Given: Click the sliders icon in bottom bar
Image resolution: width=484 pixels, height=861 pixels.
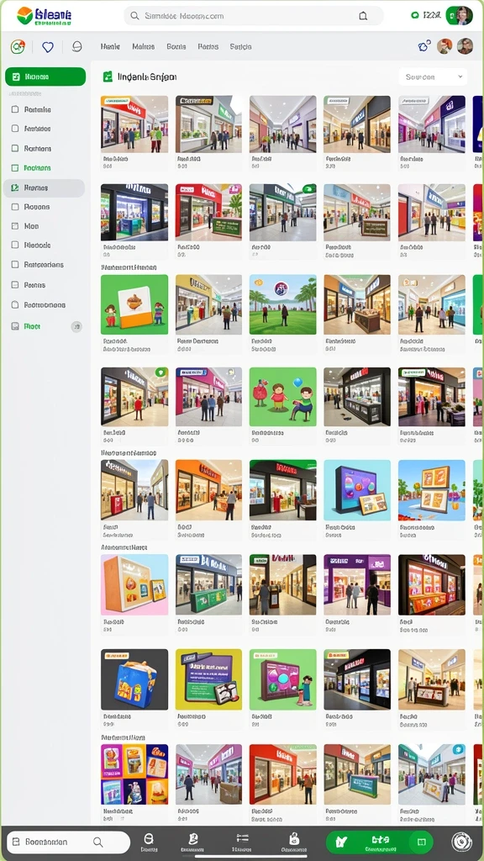Looking at the screenshot, I should click(243, 838).
